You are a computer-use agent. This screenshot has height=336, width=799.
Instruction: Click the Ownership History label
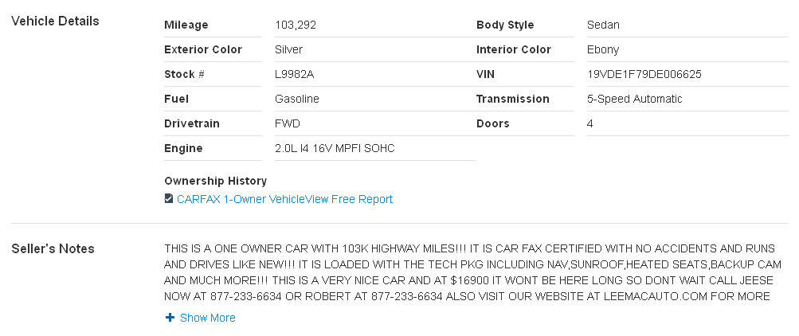pyautogui.click(x=215, y=181)
